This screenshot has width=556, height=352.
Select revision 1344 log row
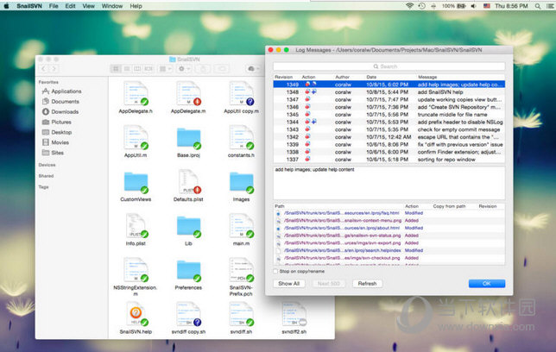tap(389, 122)
